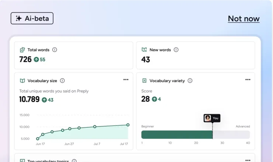This screenshot has height=162, width=273.
Task: Open Vocabulary variety three-dot menu
Action: coord(248,80)
